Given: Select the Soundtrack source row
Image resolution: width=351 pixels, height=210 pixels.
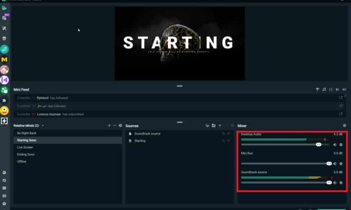Looking at the screenshot, I should point(179,134).
